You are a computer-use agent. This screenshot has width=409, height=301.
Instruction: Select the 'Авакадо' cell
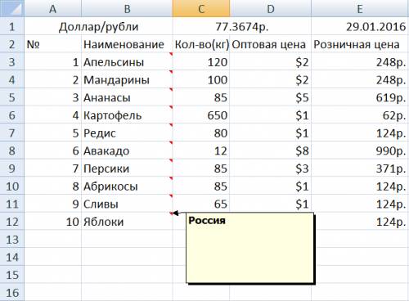[127, 150]
